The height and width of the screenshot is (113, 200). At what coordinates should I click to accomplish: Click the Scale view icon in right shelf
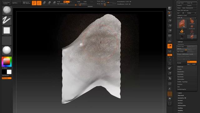point(170,73)
